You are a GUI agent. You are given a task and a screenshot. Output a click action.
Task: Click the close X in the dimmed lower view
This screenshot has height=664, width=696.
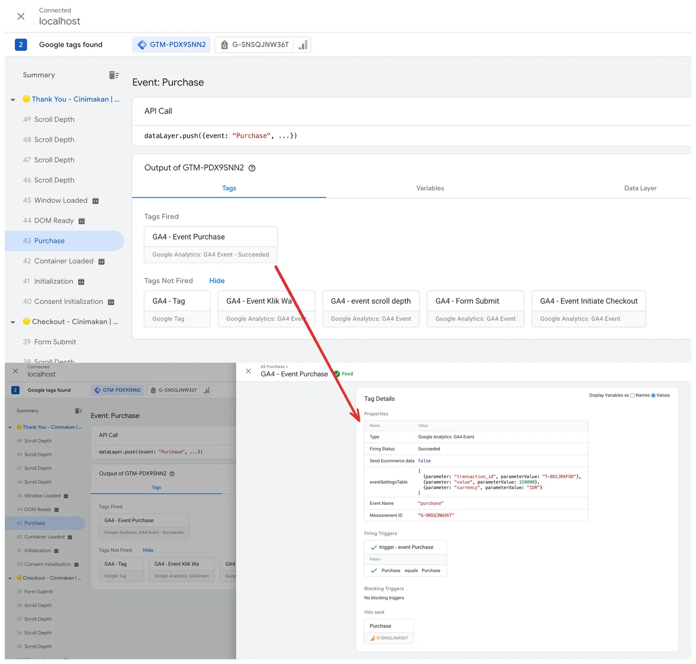15,371
